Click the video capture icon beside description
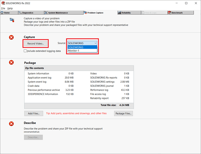This screenshot has width=201, height=154. pyautogui.click(x=12, y=20)
